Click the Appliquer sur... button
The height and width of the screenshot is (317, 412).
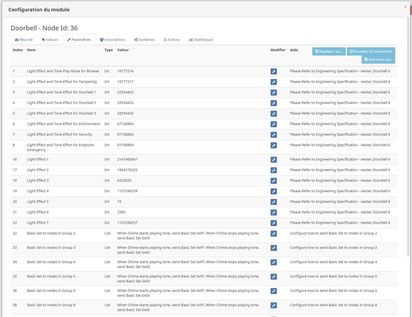[329, 51]
